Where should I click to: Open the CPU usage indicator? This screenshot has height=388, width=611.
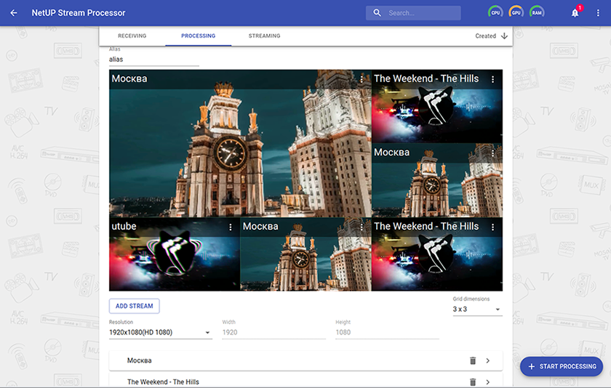pos(495,12)
